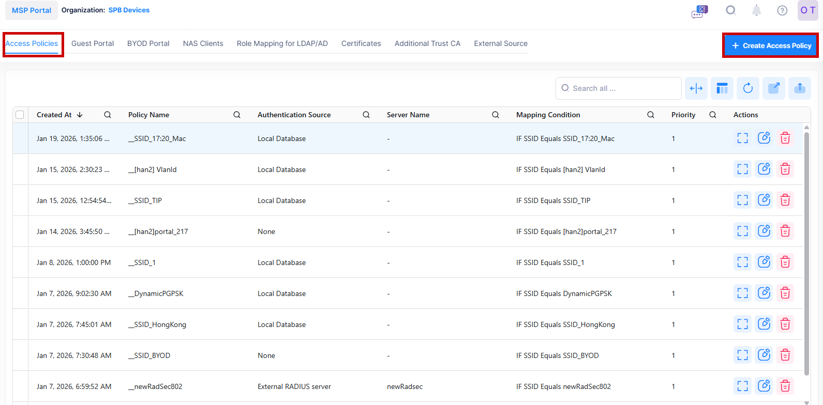The width and height of the screenshot is (823, 405).
Task: Open Role Mapping for LDAP/AD tab
Action: pyautogui.click(x=282, y=43)
